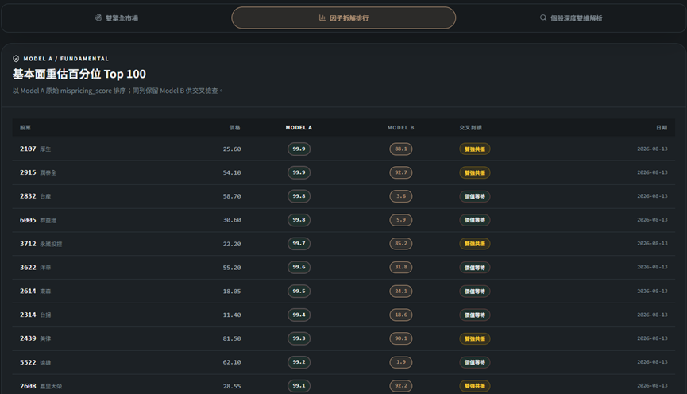Open stock 3622 洋華
Screen dimensions: 687x394
click(x=35, y=268)
